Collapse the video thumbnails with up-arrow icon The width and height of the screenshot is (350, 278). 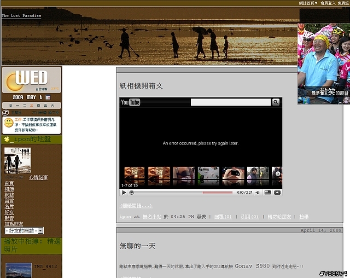tap(277, 193)
